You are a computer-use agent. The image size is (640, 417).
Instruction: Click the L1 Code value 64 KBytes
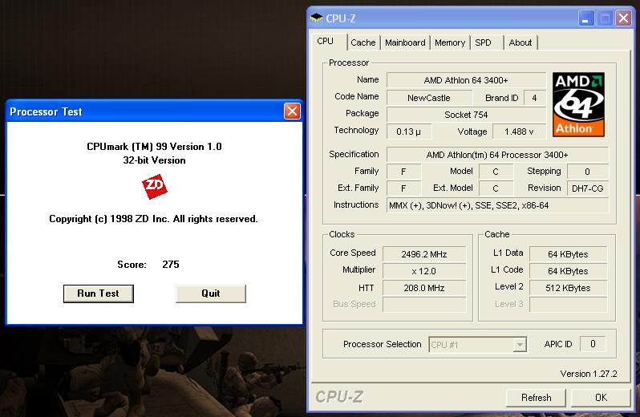(568, 271)
